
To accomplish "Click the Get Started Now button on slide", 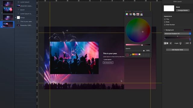I will 108,63.
